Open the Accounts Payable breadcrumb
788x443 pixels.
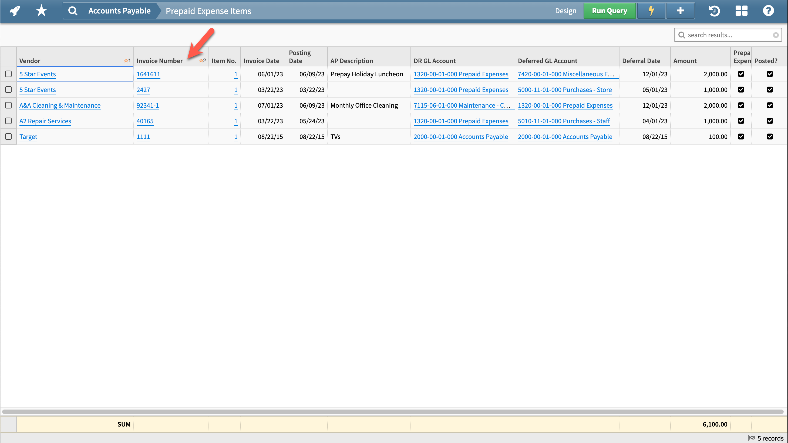click(119, 11)
